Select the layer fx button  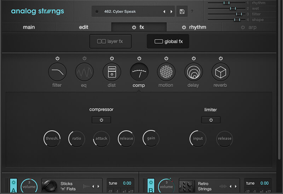click(110, 41)
